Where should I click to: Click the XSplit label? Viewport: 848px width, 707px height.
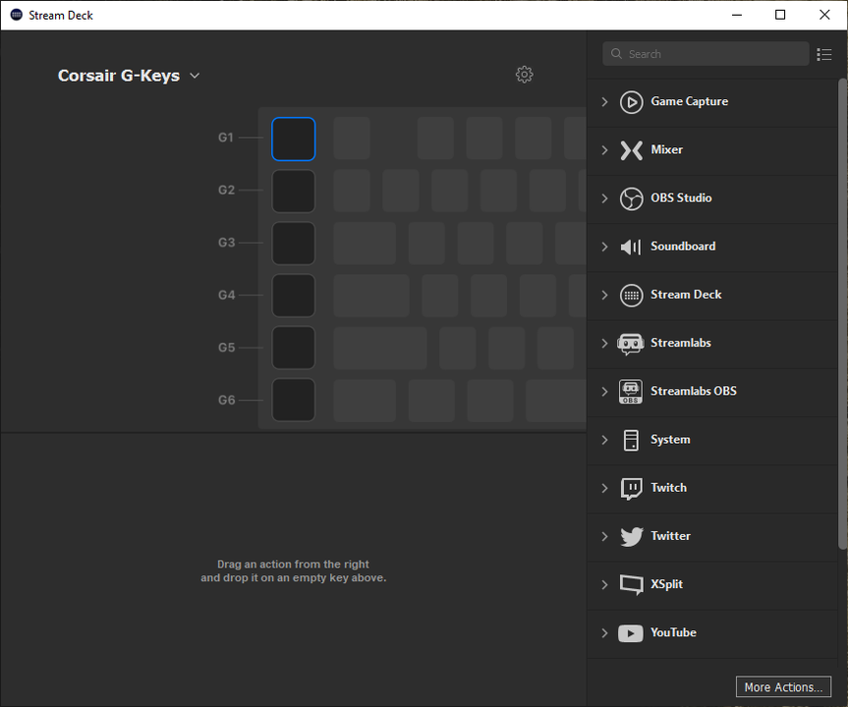[x=666, y=584]
